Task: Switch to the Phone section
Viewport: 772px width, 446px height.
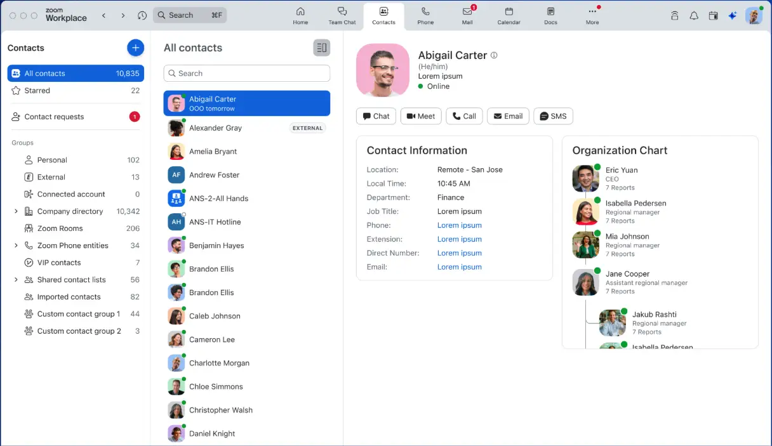Action: [x=425, y=16]
